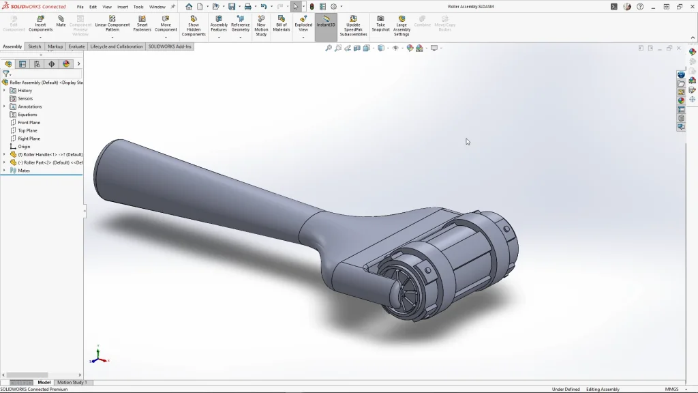Expand the Roller Handle component node
The height and width of the screenshot is (393, 698).
tap(4, 154)
